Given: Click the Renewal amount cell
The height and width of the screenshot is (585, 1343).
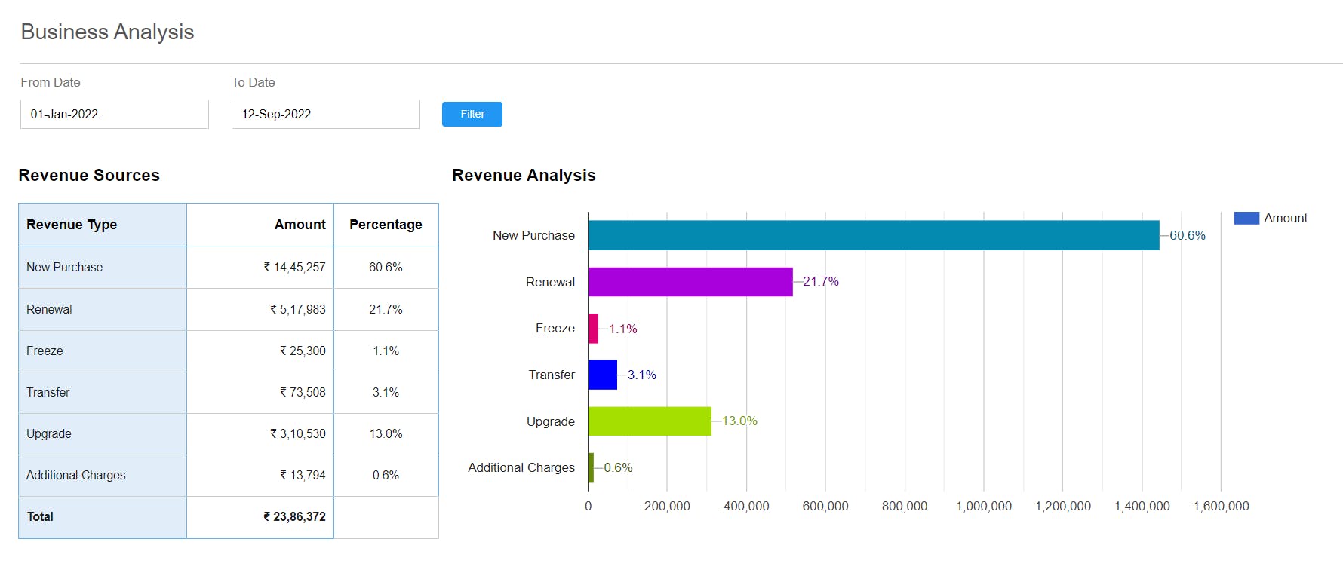Looking at the screenshot, I should coord(260,309).
